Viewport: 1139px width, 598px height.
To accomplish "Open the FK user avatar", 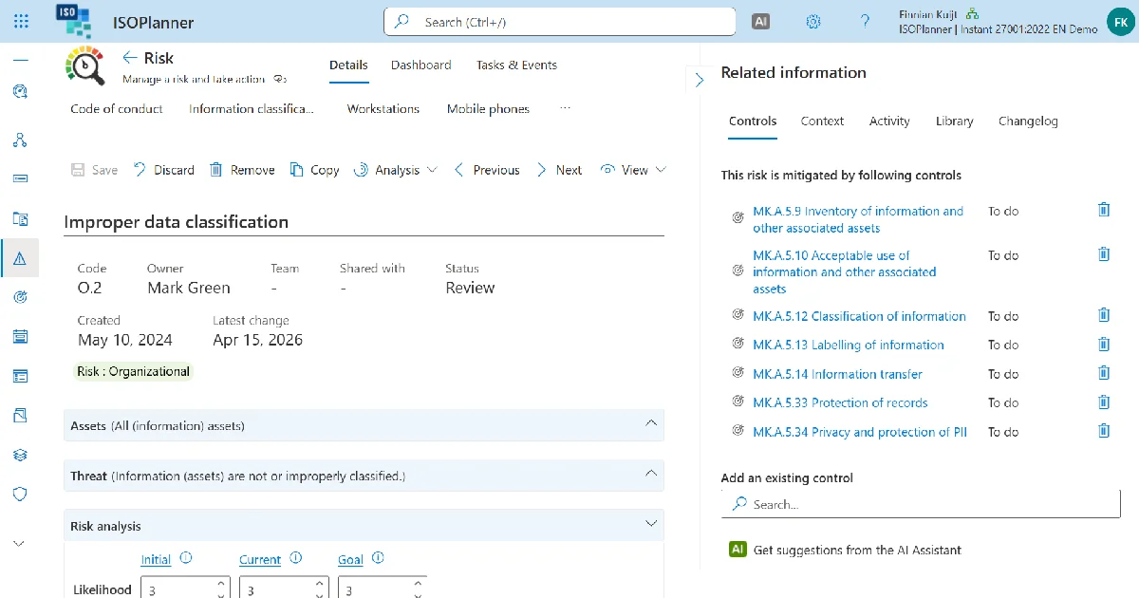I will click(1119, 21).
